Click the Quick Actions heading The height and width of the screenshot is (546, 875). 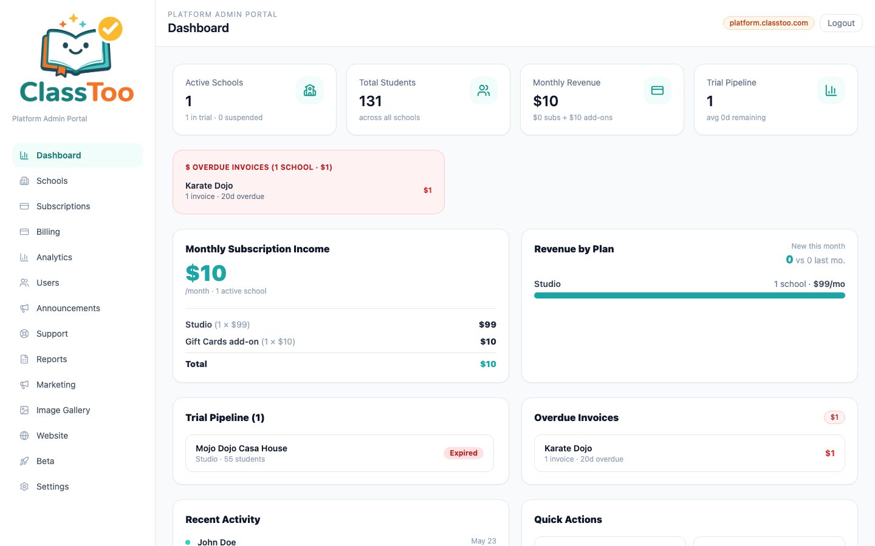tap(568, 519)
